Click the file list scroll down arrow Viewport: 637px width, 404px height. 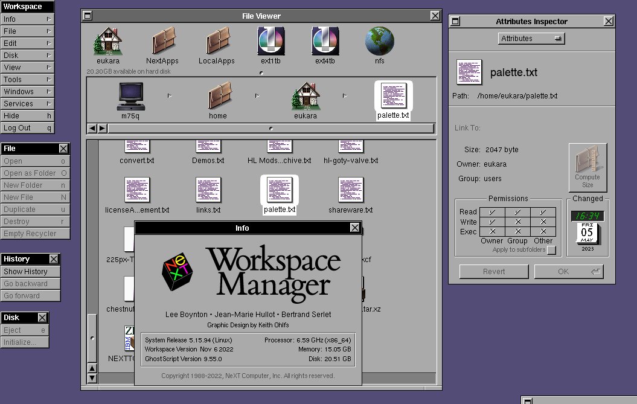coord(92,378)
